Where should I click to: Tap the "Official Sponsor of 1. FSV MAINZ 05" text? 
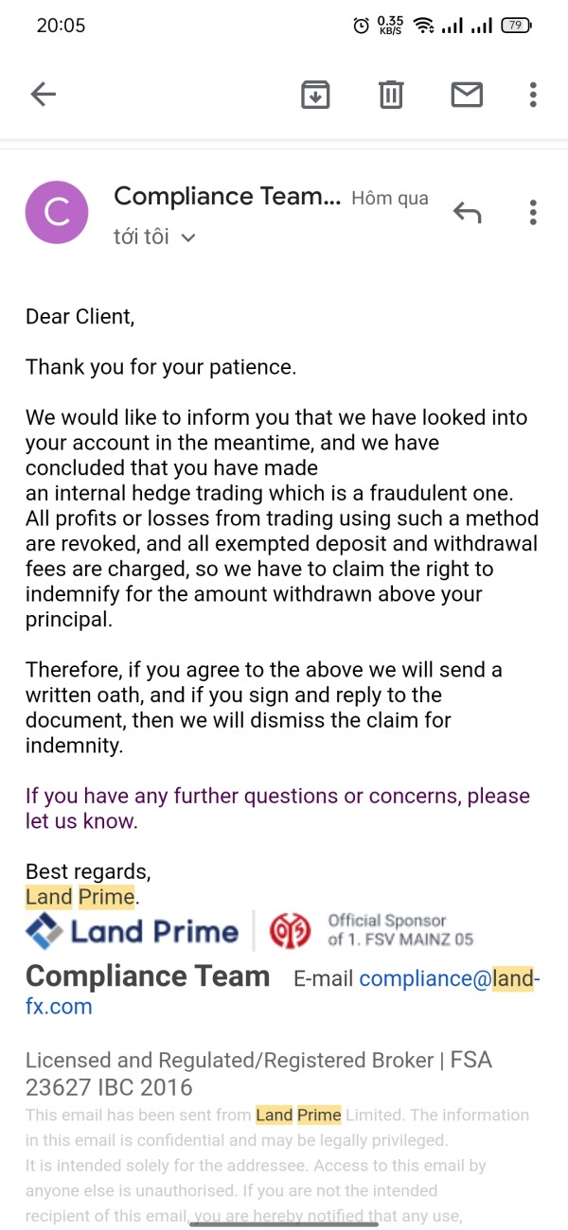point(399,929)
